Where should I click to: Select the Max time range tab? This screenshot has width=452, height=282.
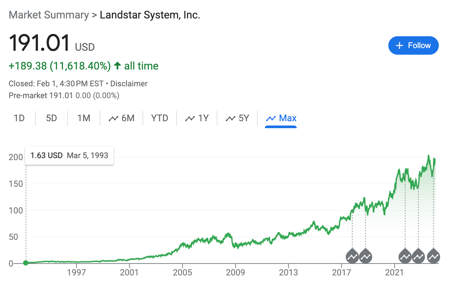[281, 118]
